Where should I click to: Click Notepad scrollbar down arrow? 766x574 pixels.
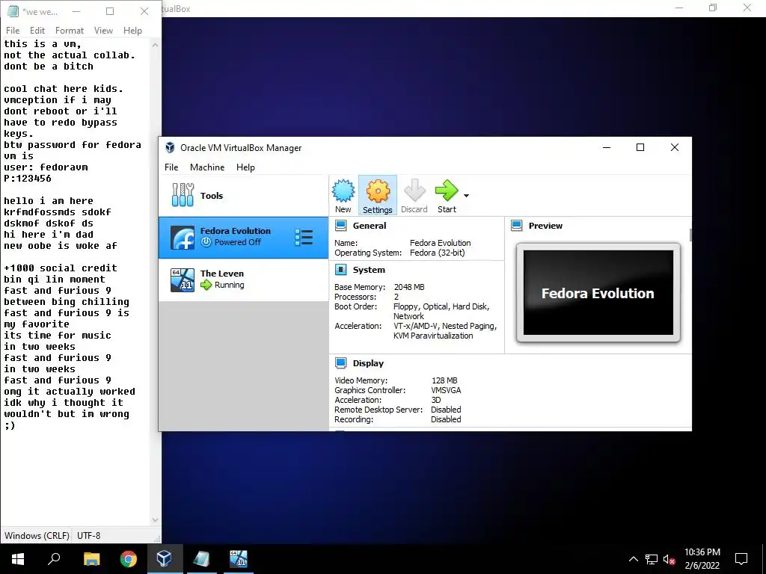tap(156, 520)
